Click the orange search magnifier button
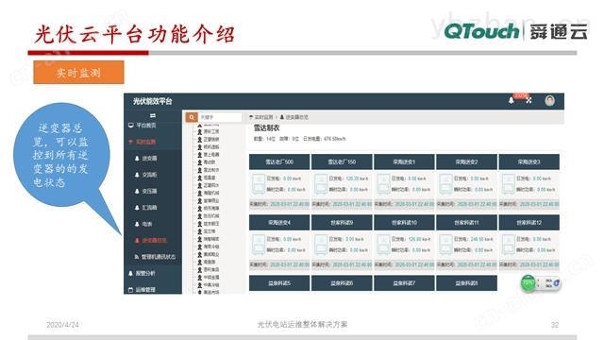The height and width of the screenshot is (340, 604). pos(192,117)
